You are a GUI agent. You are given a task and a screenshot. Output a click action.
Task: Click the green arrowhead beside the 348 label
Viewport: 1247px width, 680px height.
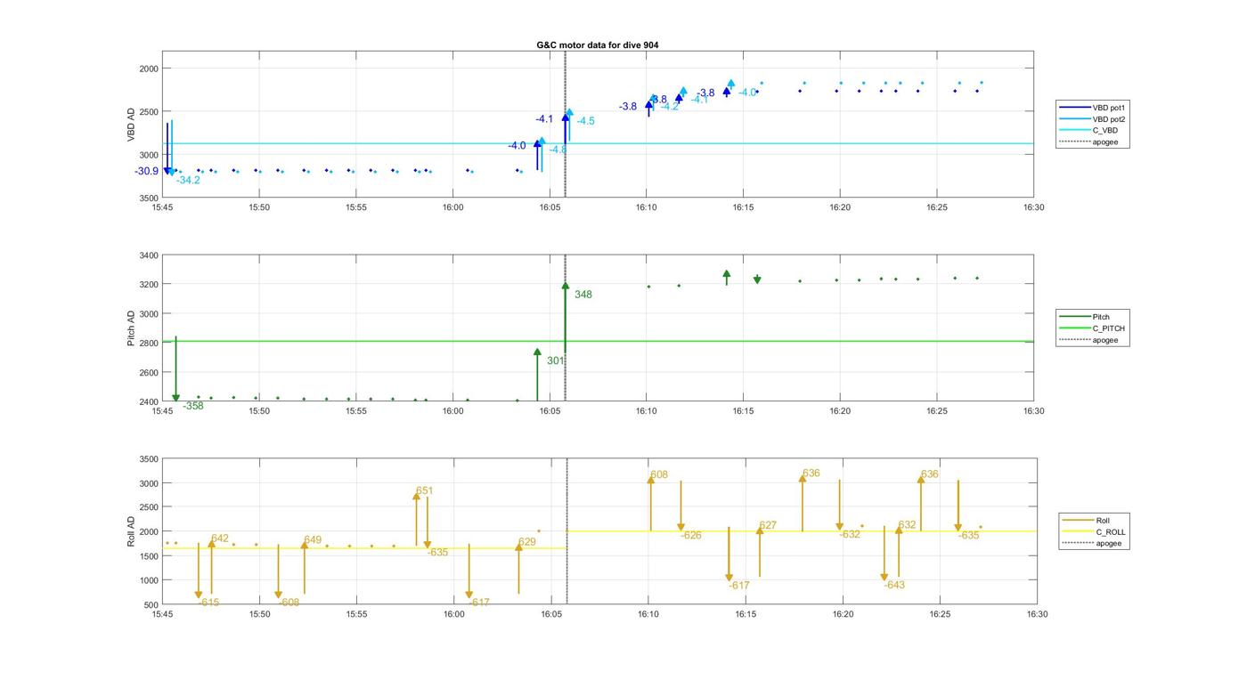pos(566,286)
